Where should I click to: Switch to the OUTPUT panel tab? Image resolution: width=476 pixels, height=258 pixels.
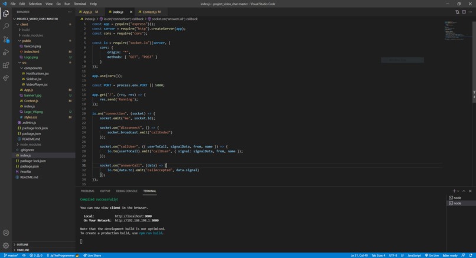point(105,191)
